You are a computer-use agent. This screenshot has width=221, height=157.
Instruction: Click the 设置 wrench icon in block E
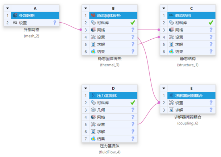pyautogui.click(x=171, y=103)
